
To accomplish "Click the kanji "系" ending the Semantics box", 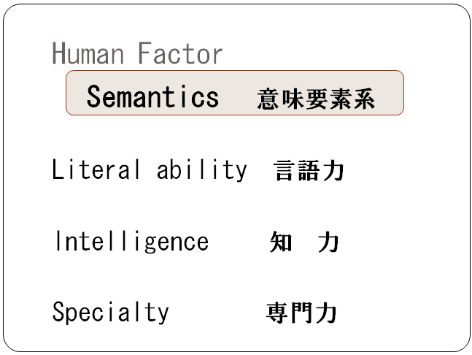I will point(363,99).
